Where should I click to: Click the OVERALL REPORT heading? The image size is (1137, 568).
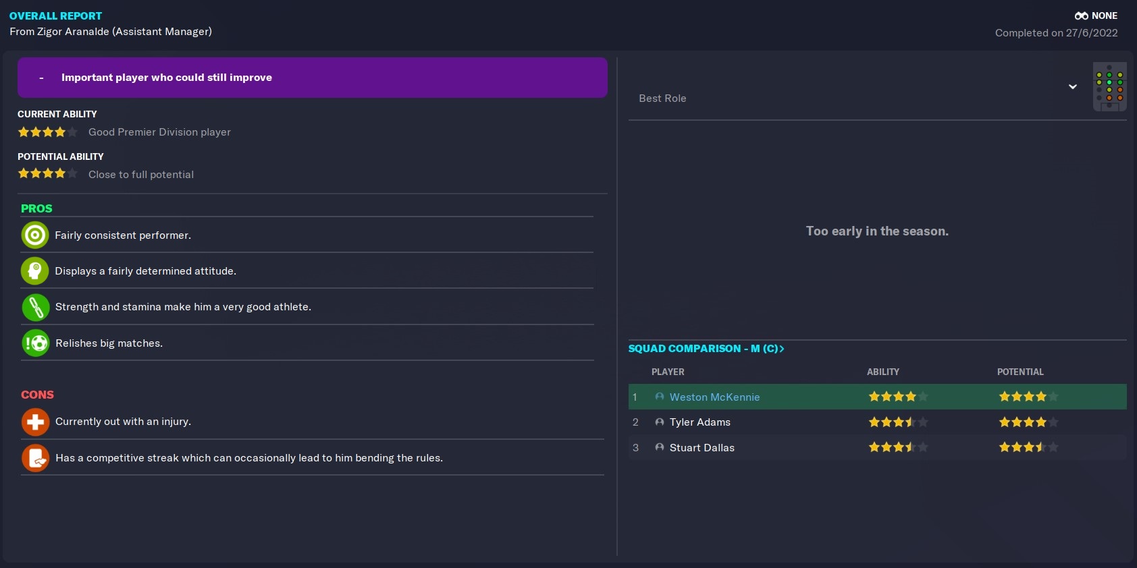(x=55, y=16)
